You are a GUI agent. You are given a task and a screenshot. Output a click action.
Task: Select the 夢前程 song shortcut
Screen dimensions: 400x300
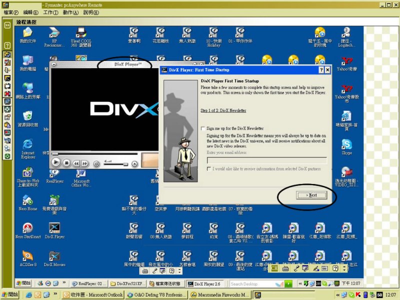click(x=187, y=231)
